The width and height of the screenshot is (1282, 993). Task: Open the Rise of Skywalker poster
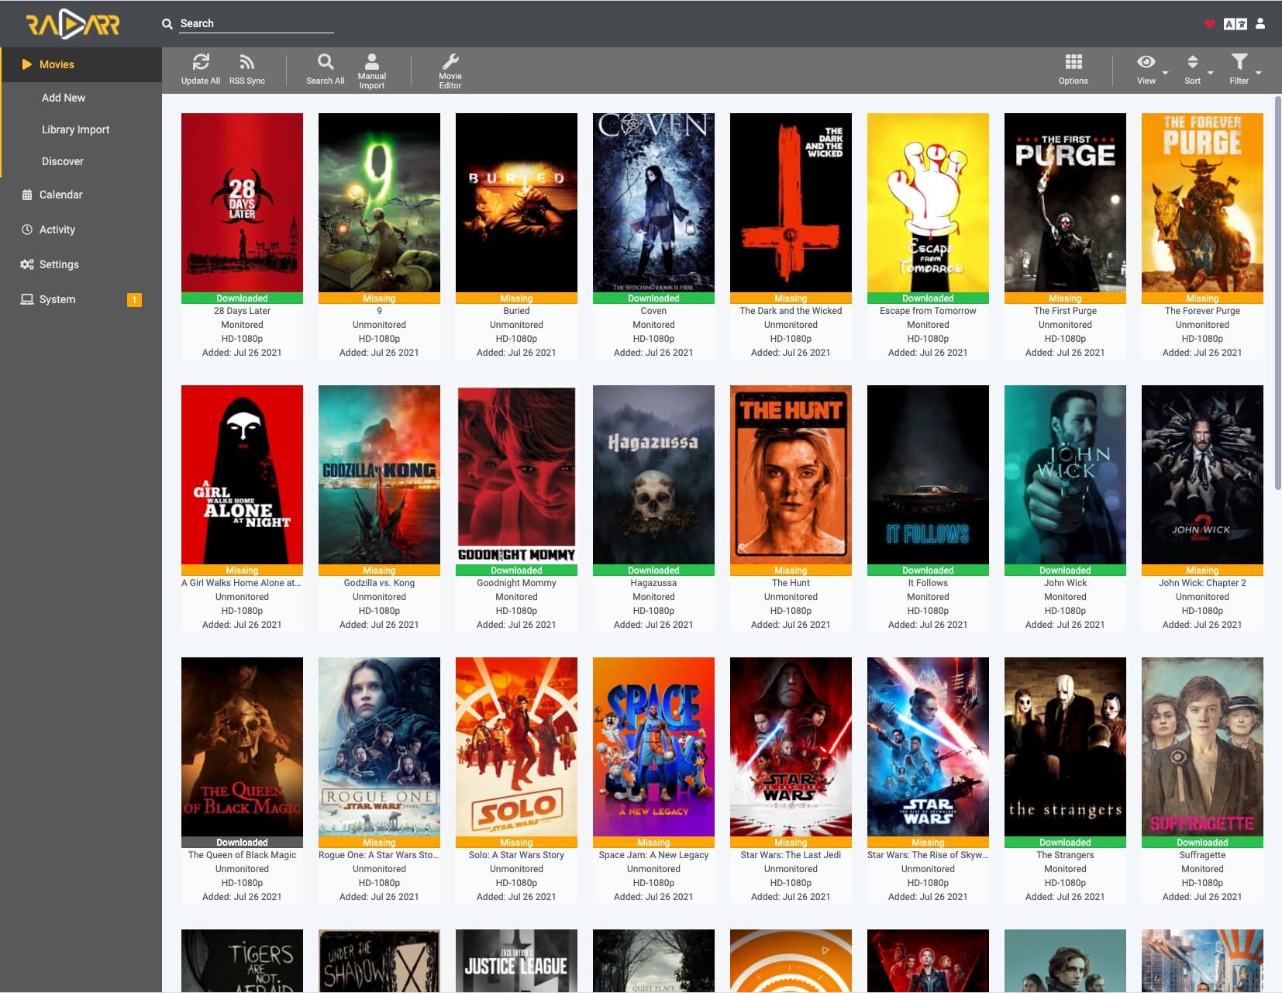click(928, 746)
